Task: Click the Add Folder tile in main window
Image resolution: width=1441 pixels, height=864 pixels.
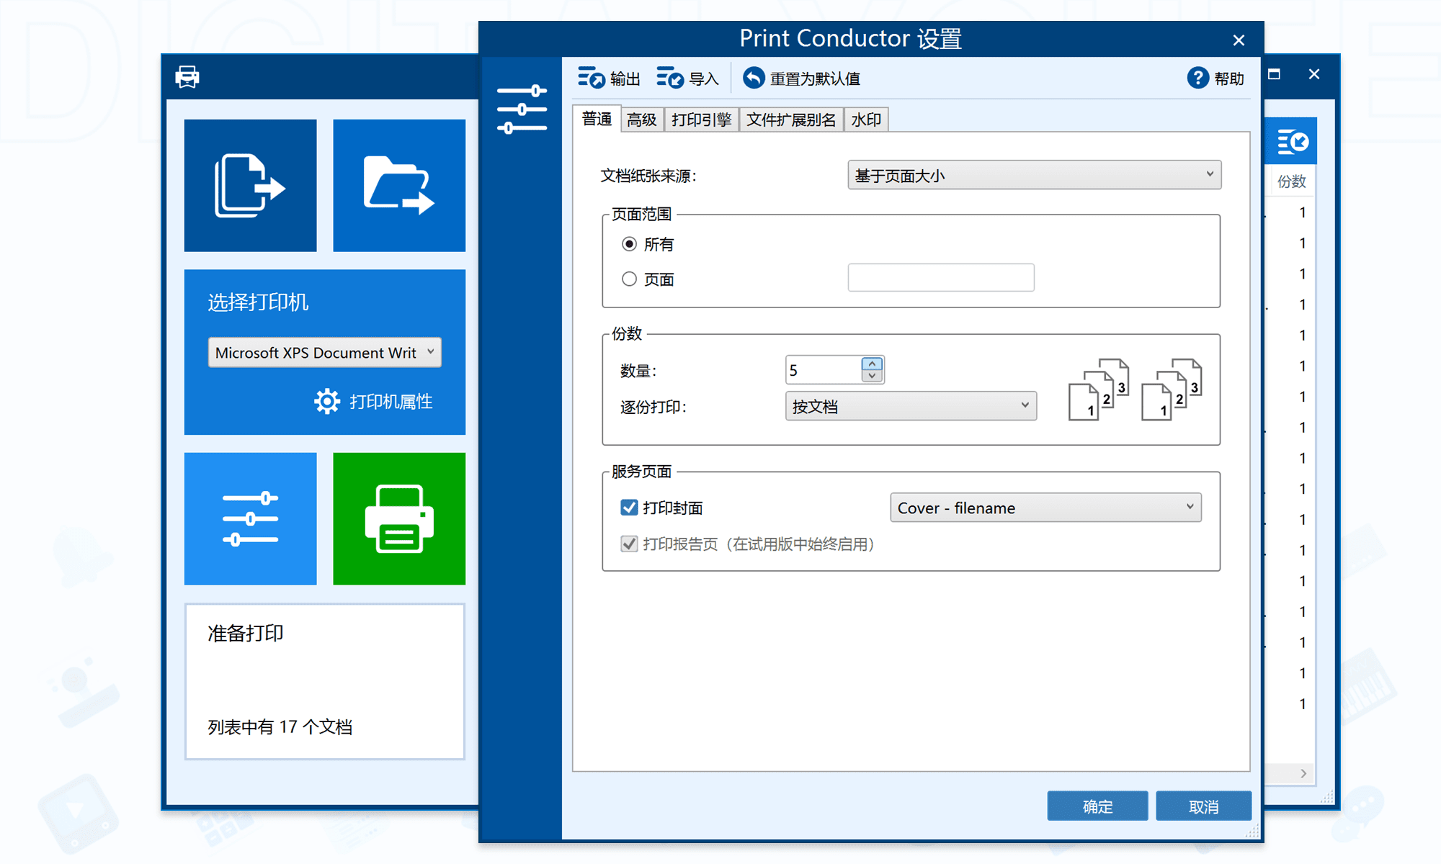Action: [x=399, y=185]
